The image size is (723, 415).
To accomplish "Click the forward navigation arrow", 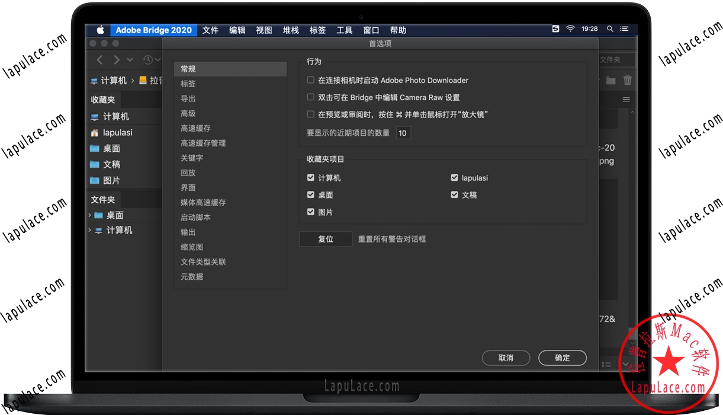I will 116,60.
